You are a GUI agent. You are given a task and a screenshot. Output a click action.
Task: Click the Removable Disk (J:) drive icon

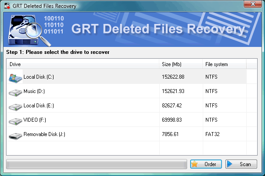[x=15, y=136]
